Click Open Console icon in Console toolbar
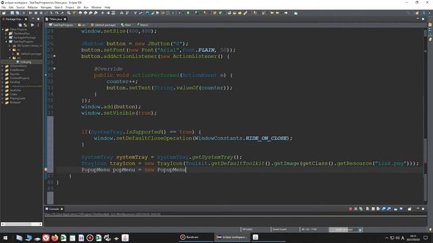Viewport: 433px width, 243px height. (x=409, y=209)
